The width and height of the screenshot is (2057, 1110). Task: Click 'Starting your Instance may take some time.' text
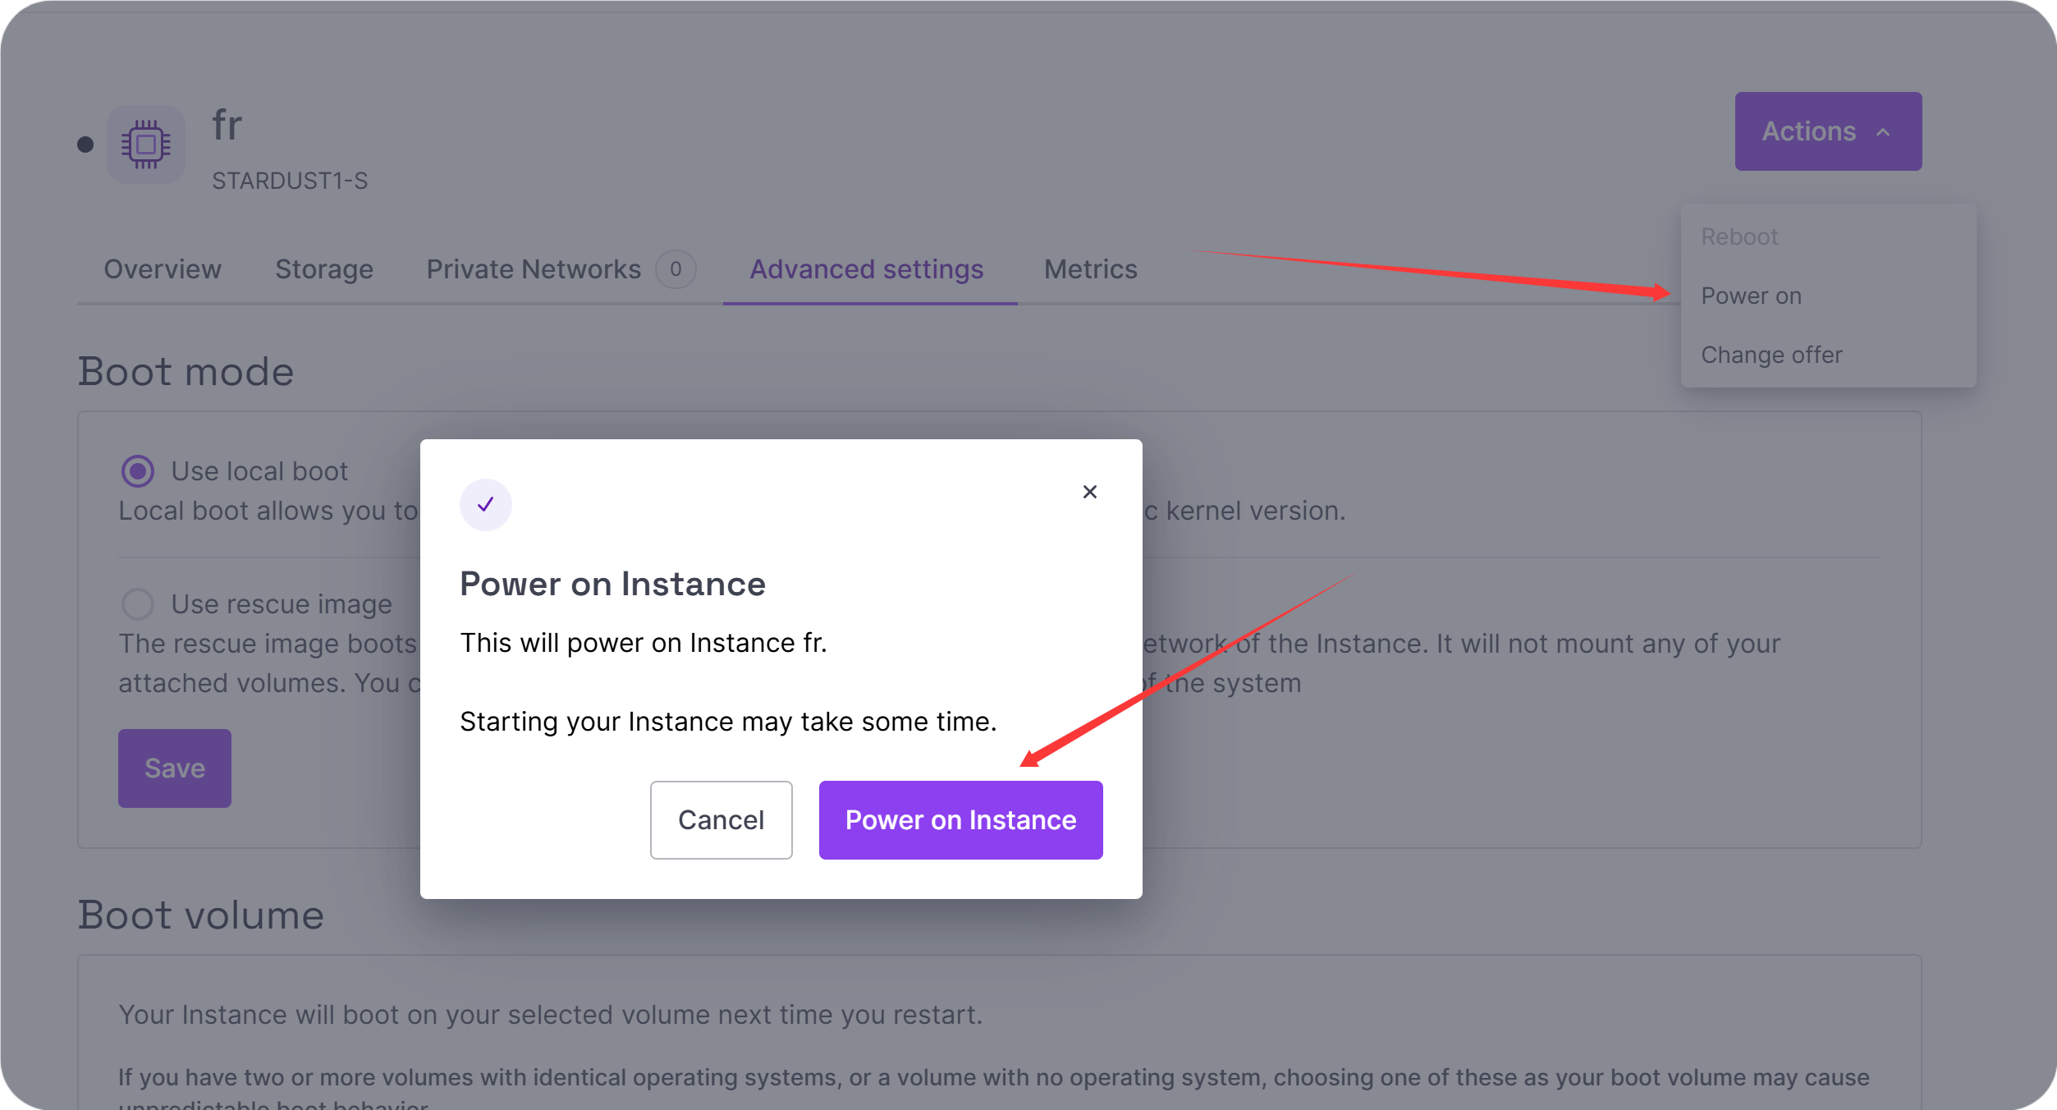click(728, 722)
